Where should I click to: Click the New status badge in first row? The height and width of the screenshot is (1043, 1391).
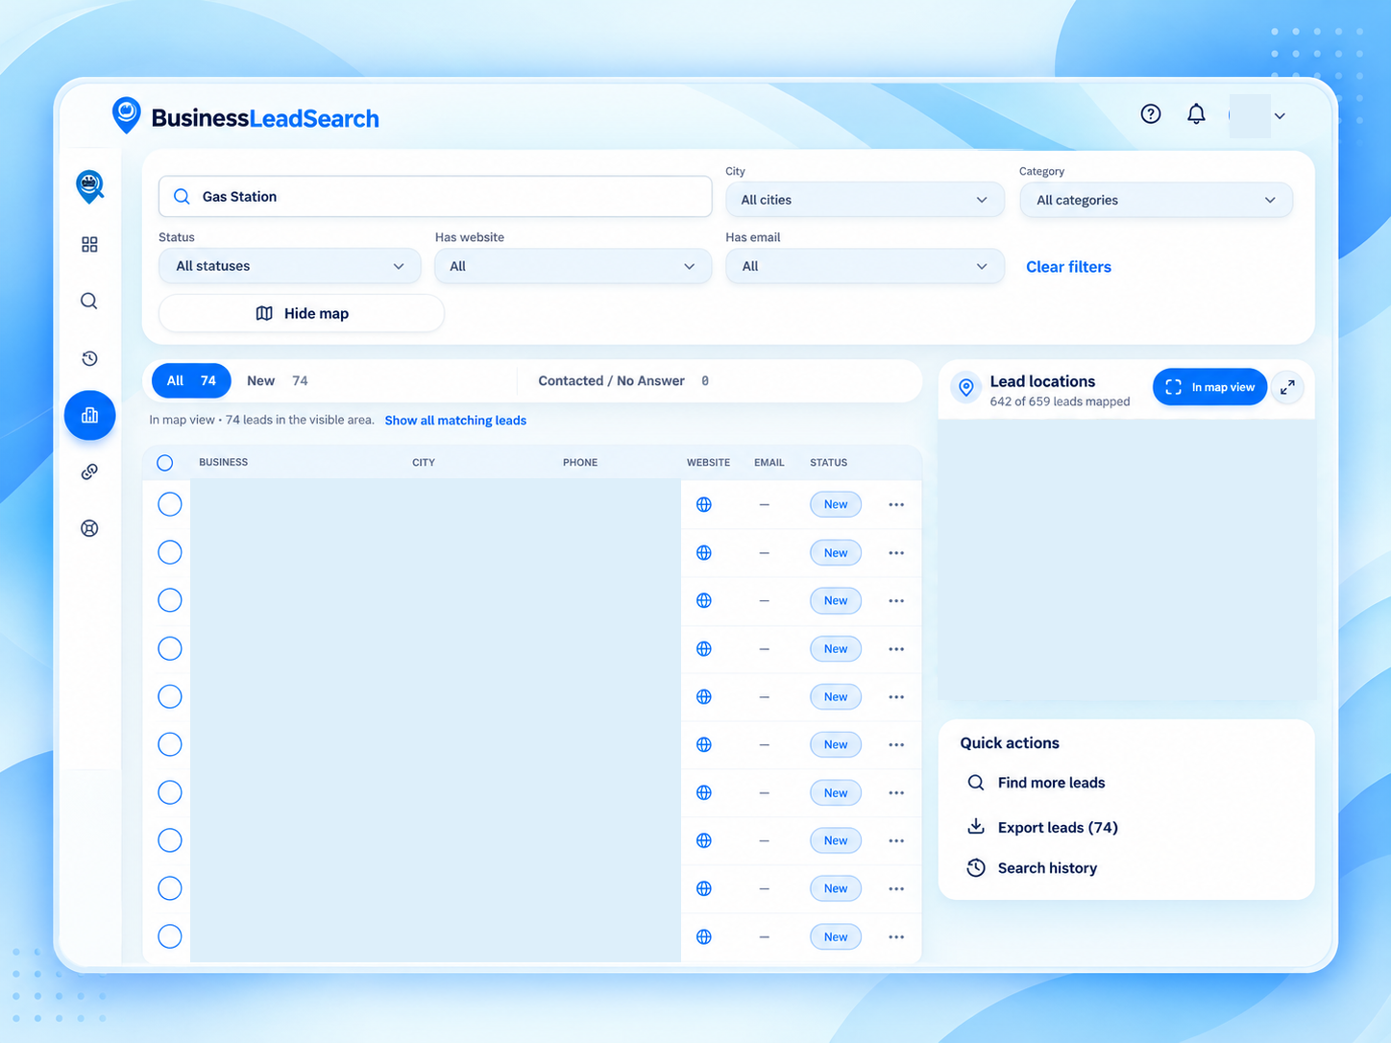tap(836, 504)
